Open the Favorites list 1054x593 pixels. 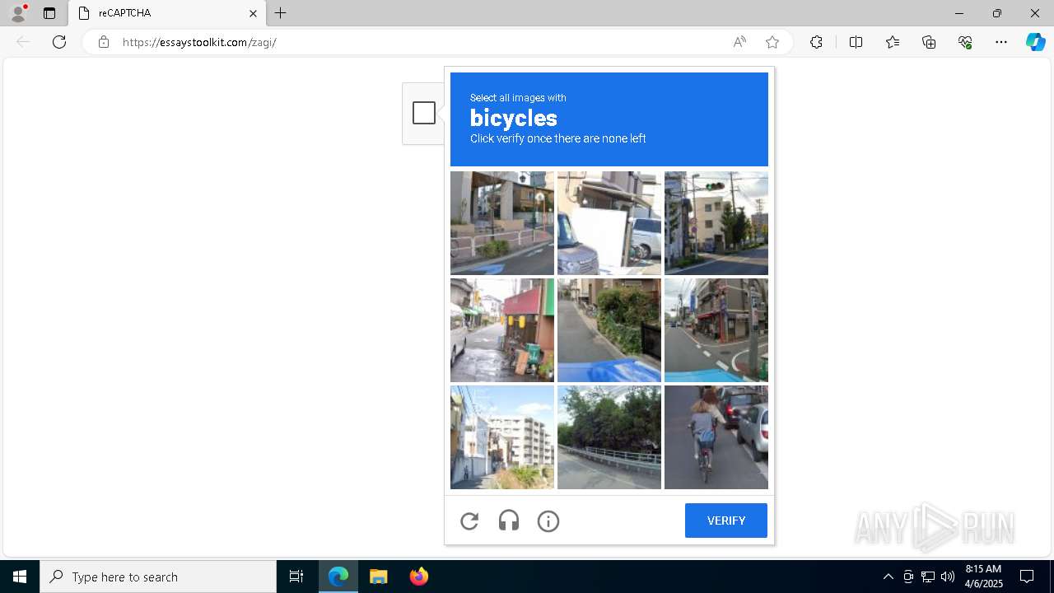click(893, 42)
